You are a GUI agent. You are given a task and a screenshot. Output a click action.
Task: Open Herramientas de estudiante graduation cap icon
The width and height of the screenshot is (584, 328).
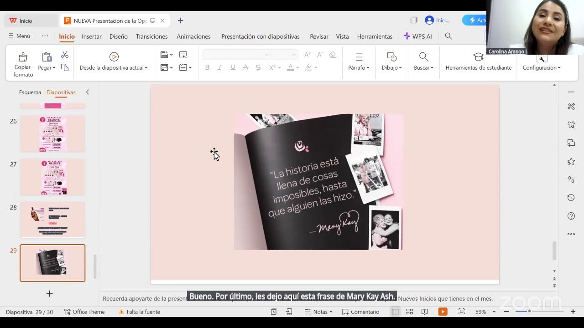click(x=478, y=57)
